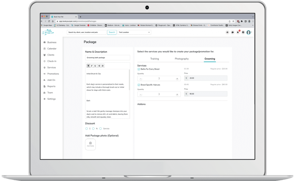Increase quantity for Baths For Every Breed

pos(177,79)
